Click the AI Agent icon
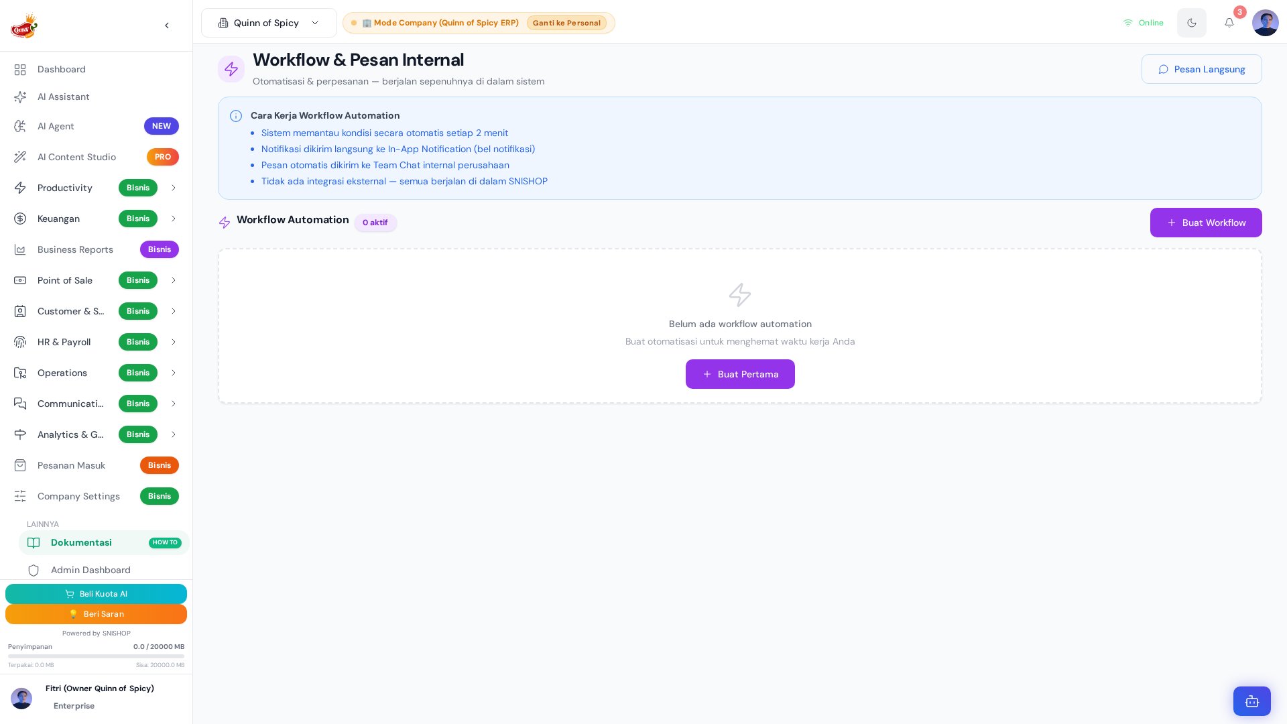The width and height of the screenshot is (1287, 724). 20,126
